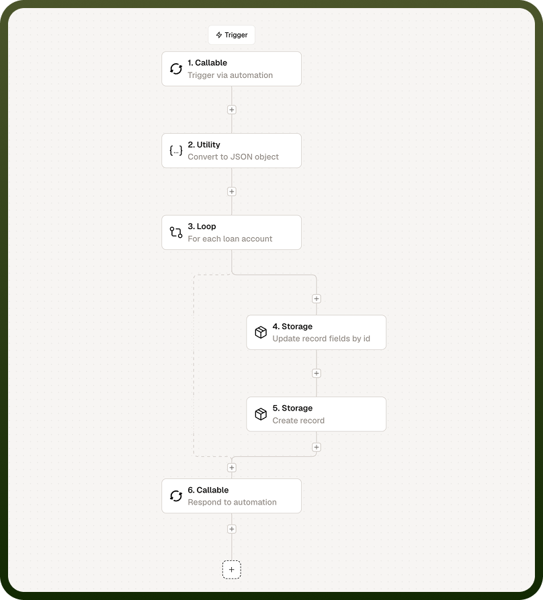This screenshot has width=543, height=600.
Task: Add a step just above Respond to automation
Action: tap(231, 468)
